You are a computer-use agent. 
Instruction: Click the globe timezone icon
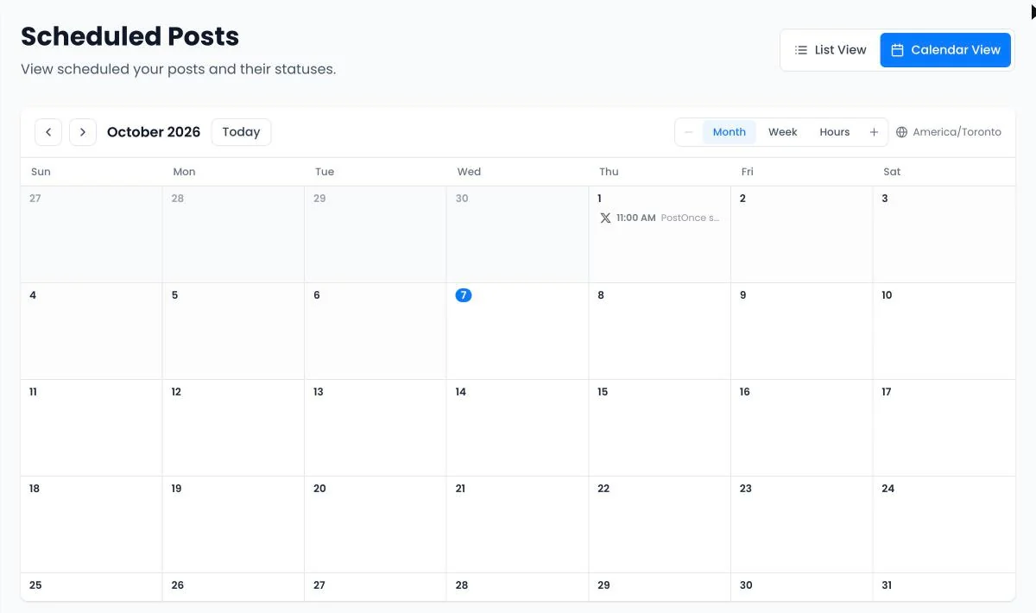pos(902,132)
